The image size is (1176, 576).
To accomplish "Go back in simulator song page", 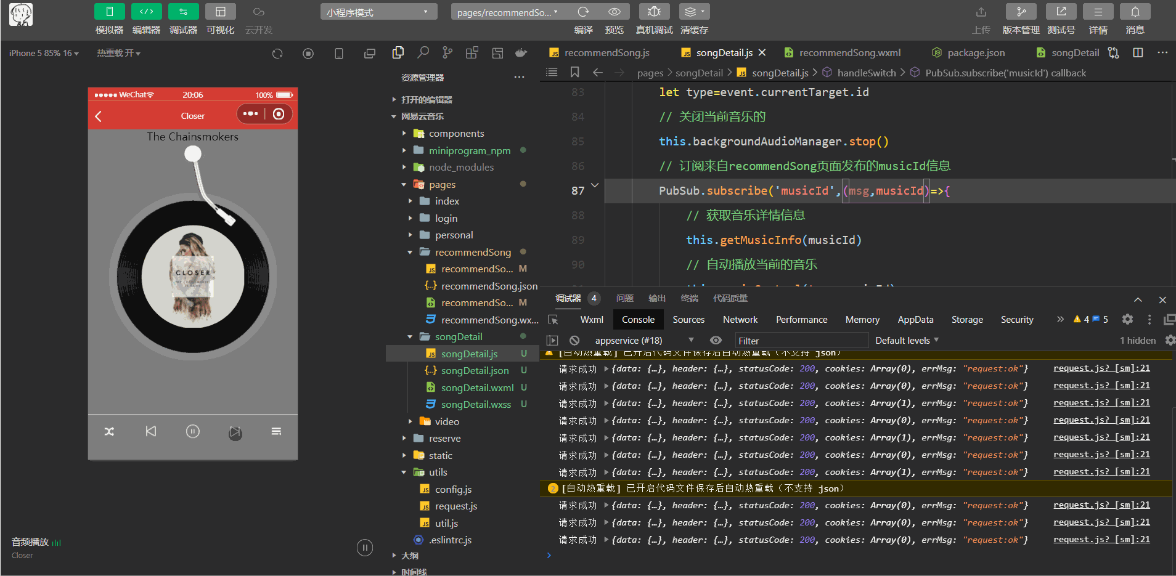I will pos(99,116).
